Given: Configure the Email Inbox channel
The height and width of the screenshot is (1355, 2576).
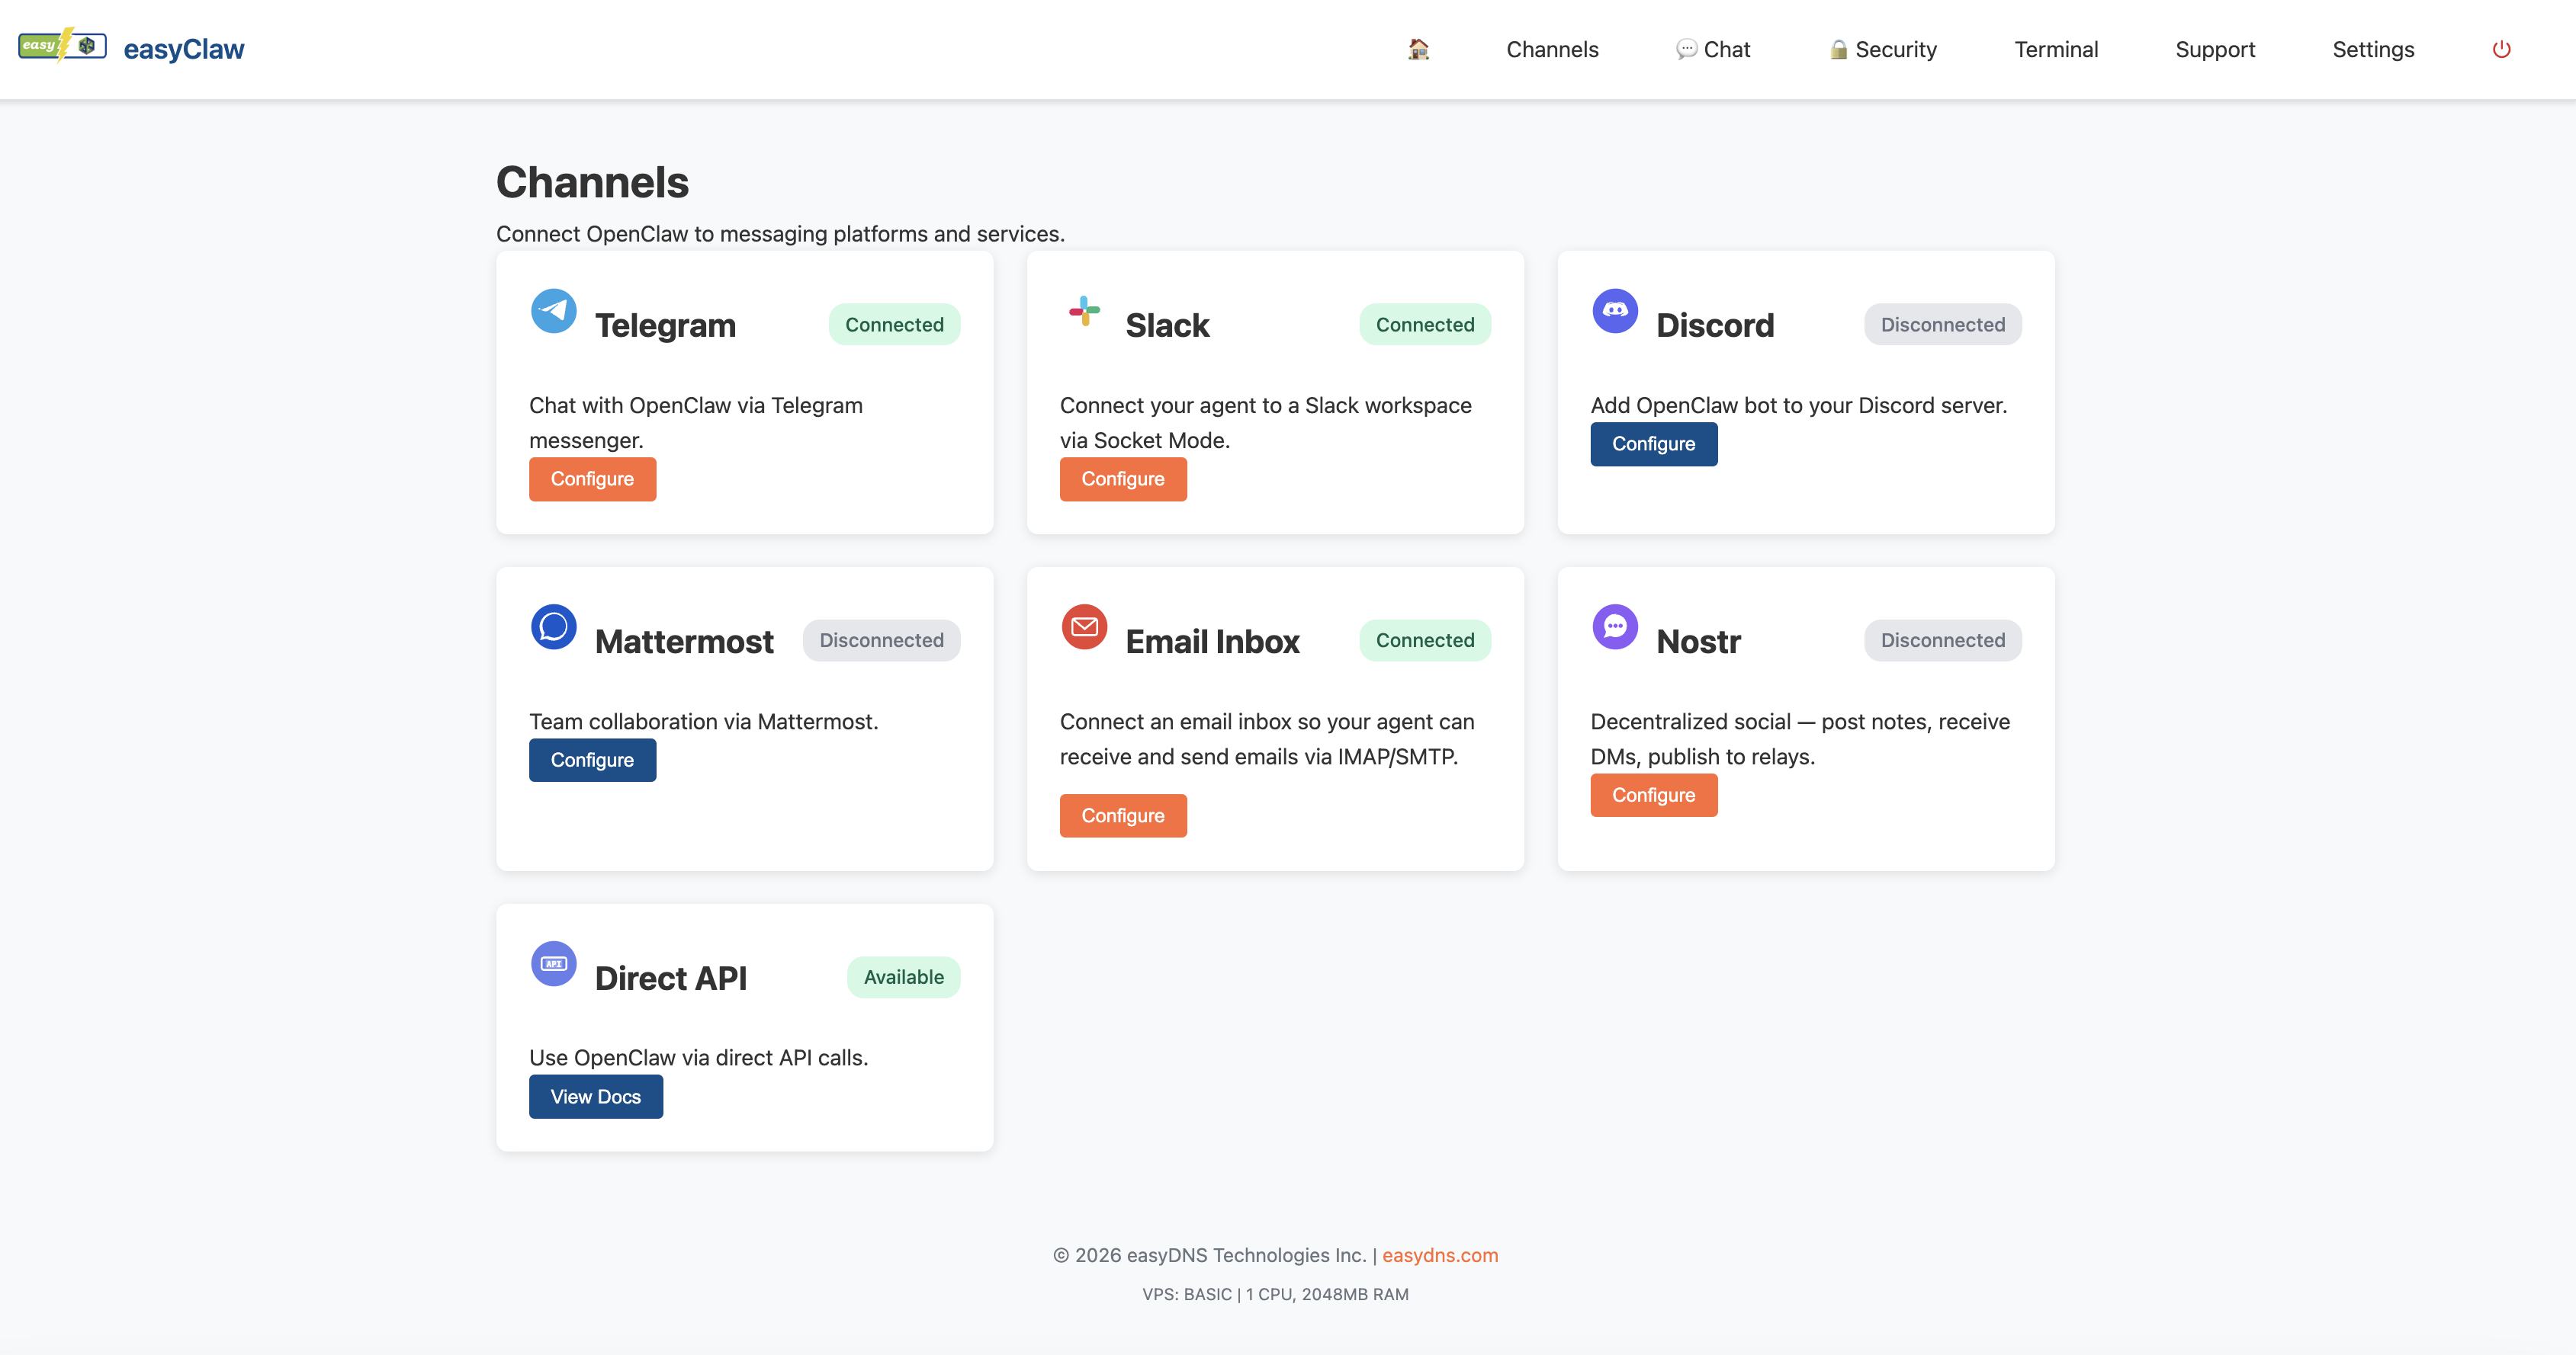Looking at the screenshot, I should click(1123, 815).
